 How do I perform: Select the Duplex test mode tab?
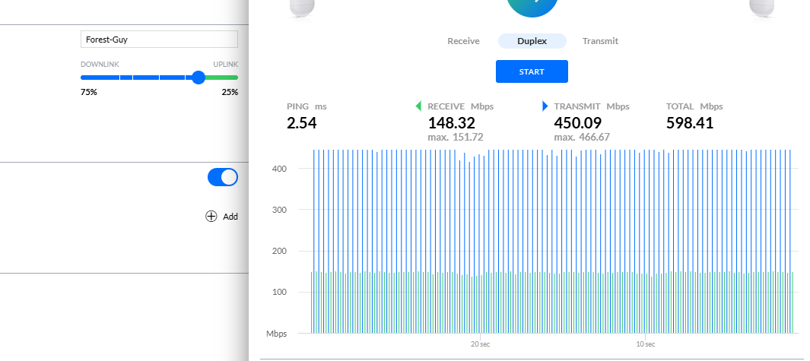532,41
